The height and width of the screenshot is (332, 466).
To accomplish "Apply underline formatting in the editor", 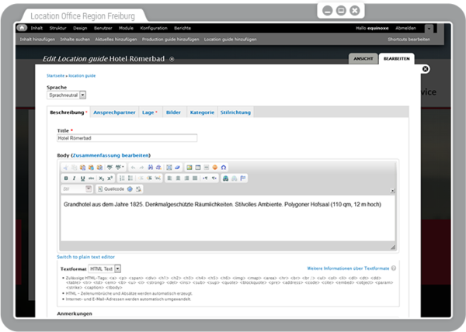I will (x=82, y=178).
